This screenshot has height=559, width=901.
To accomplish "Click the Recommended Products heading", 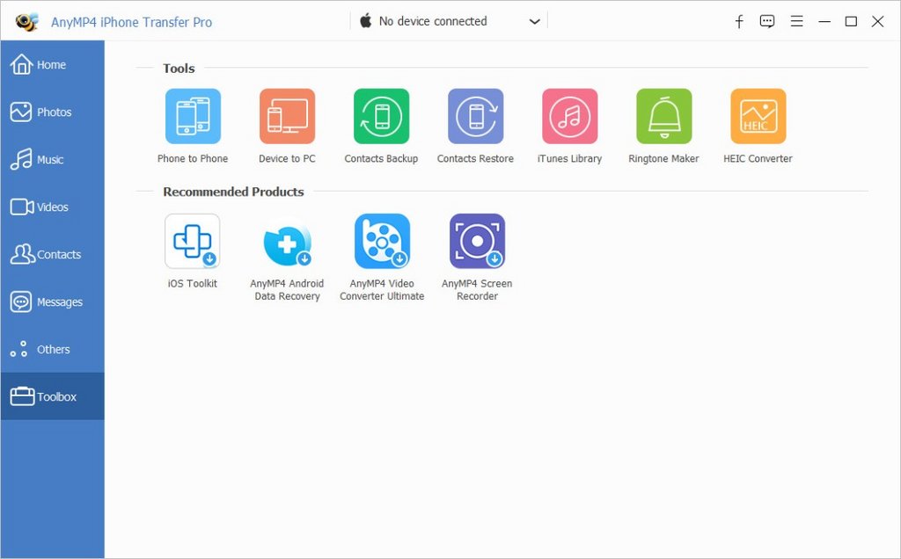I will [x=233, y=192].
